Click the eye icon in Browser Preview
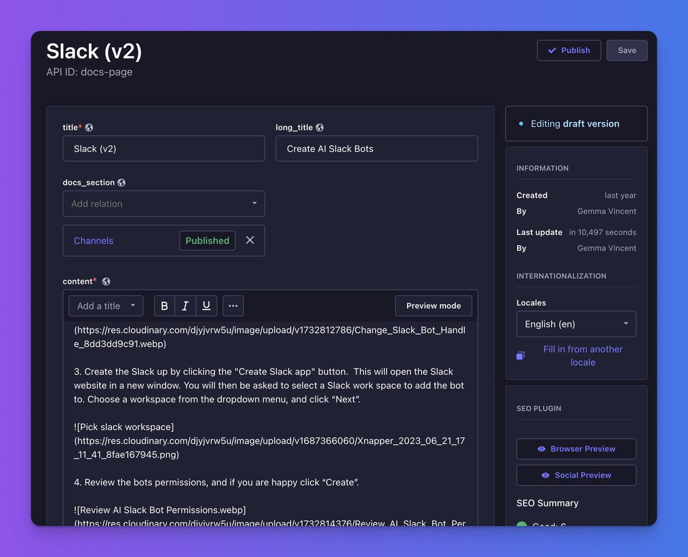 [x=541, y=449]
